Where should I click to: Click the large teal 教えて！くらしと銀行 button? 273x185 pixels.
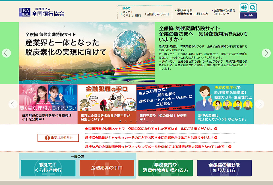(48, 168)
